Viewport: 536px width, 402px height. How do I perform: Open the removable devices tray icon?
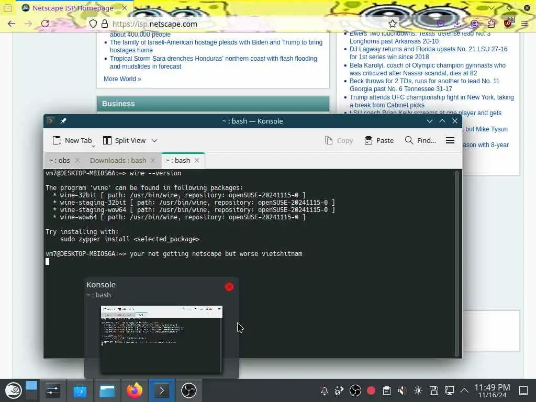[x=434, y=390]
